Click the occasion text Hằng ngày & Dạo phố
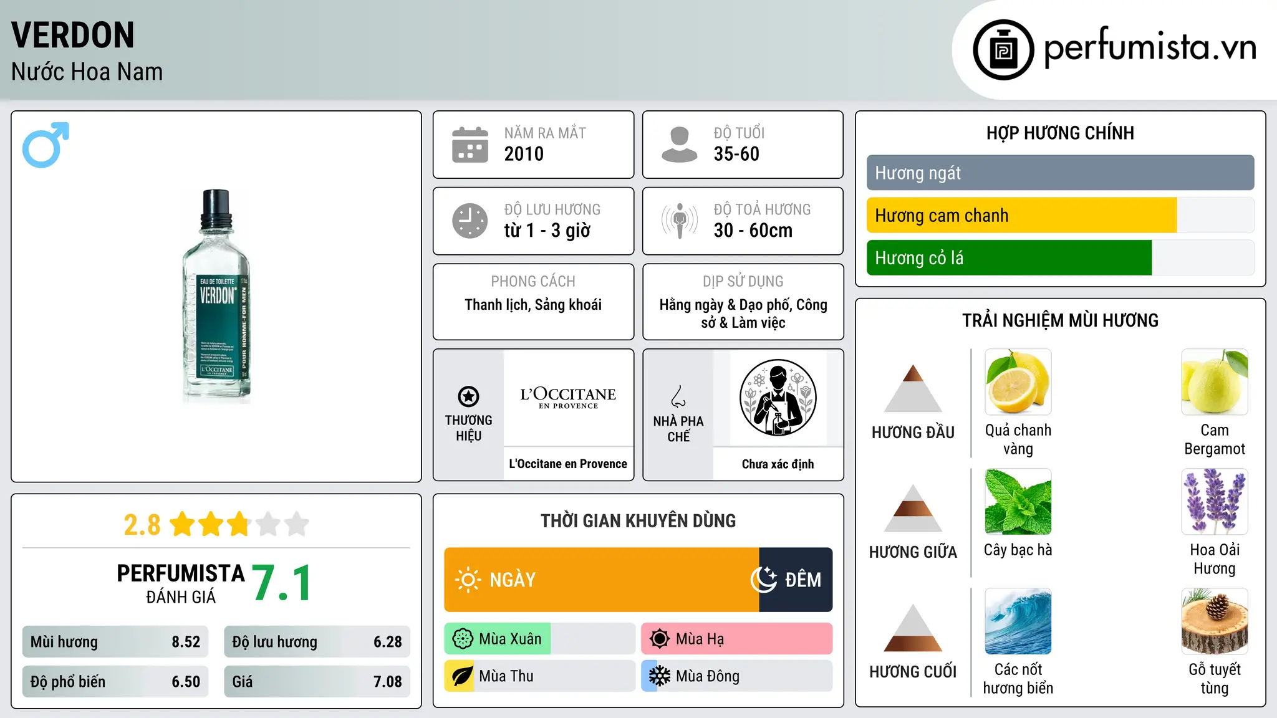The width and height of the screenshot is (1277, 718). tap(726, 305)
